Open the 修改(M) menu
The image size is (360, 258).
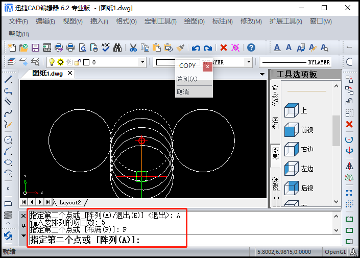point(251,21)
